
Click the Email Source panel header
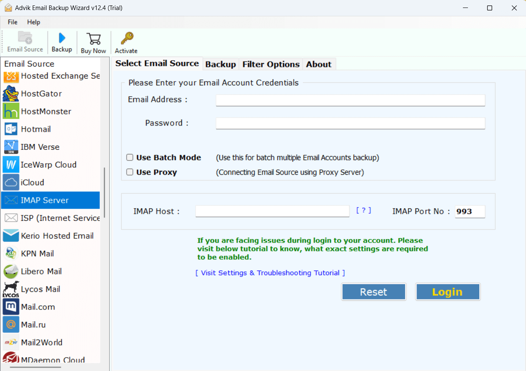click(29, 64)
